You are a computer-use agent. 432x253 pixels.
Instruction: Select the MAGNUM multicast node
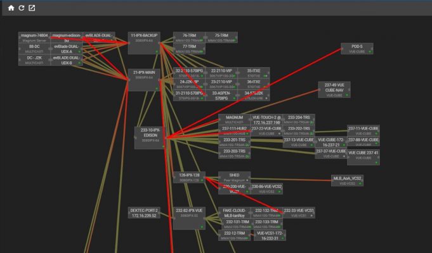(235, 120)
